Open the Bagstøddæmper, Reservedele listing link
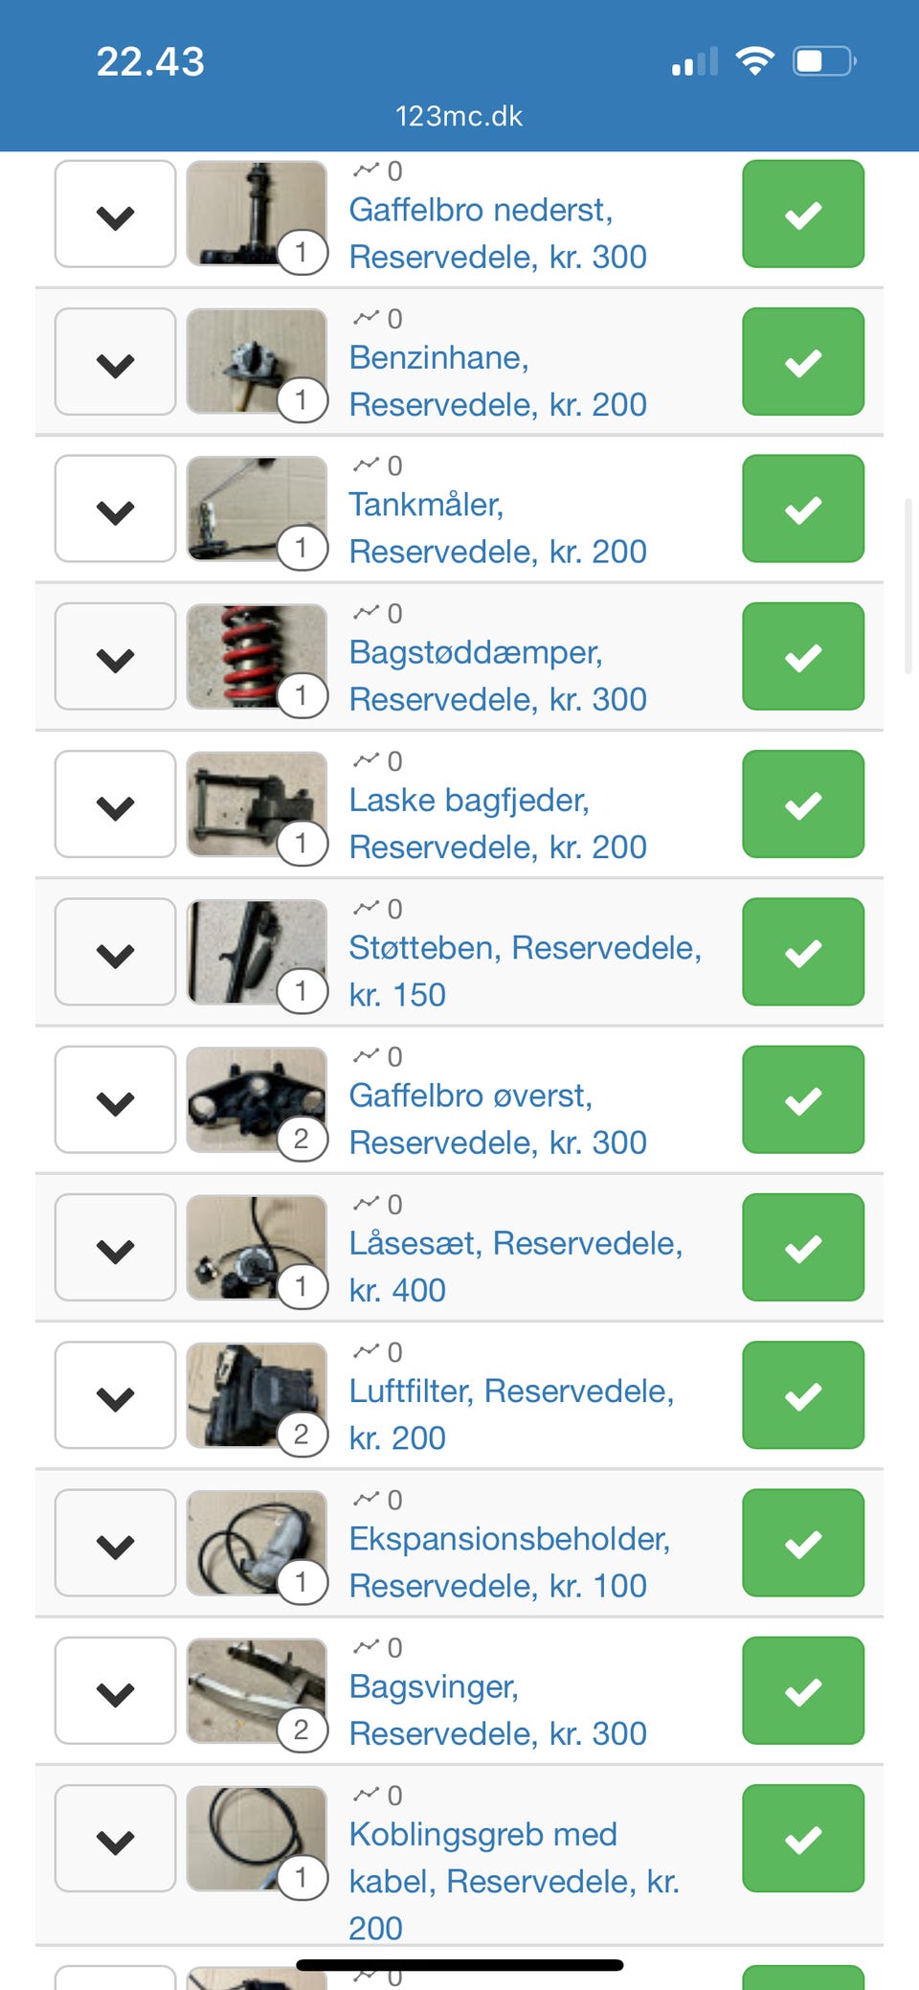This screenshot has height=1990, width=919. point(498,675)
